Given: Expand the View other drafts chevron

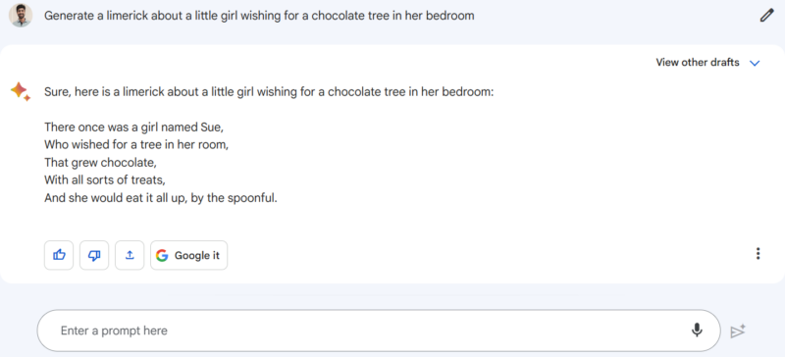Looking at the screenshot, I should click(755, 63).
